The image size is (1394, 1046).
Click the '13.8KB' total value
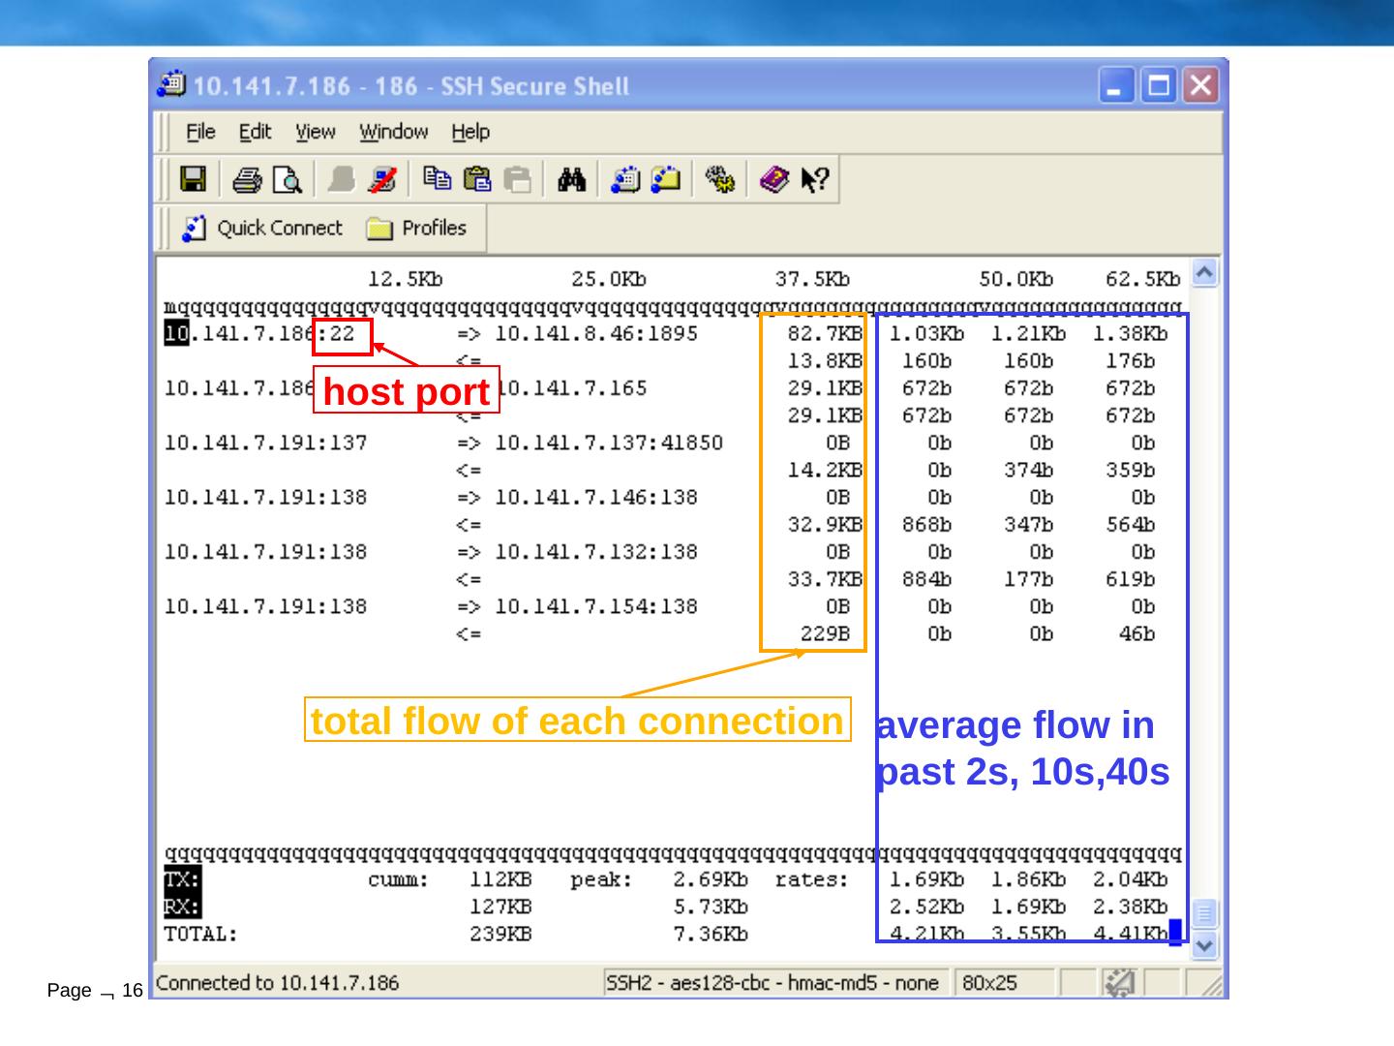click(825, 361)
